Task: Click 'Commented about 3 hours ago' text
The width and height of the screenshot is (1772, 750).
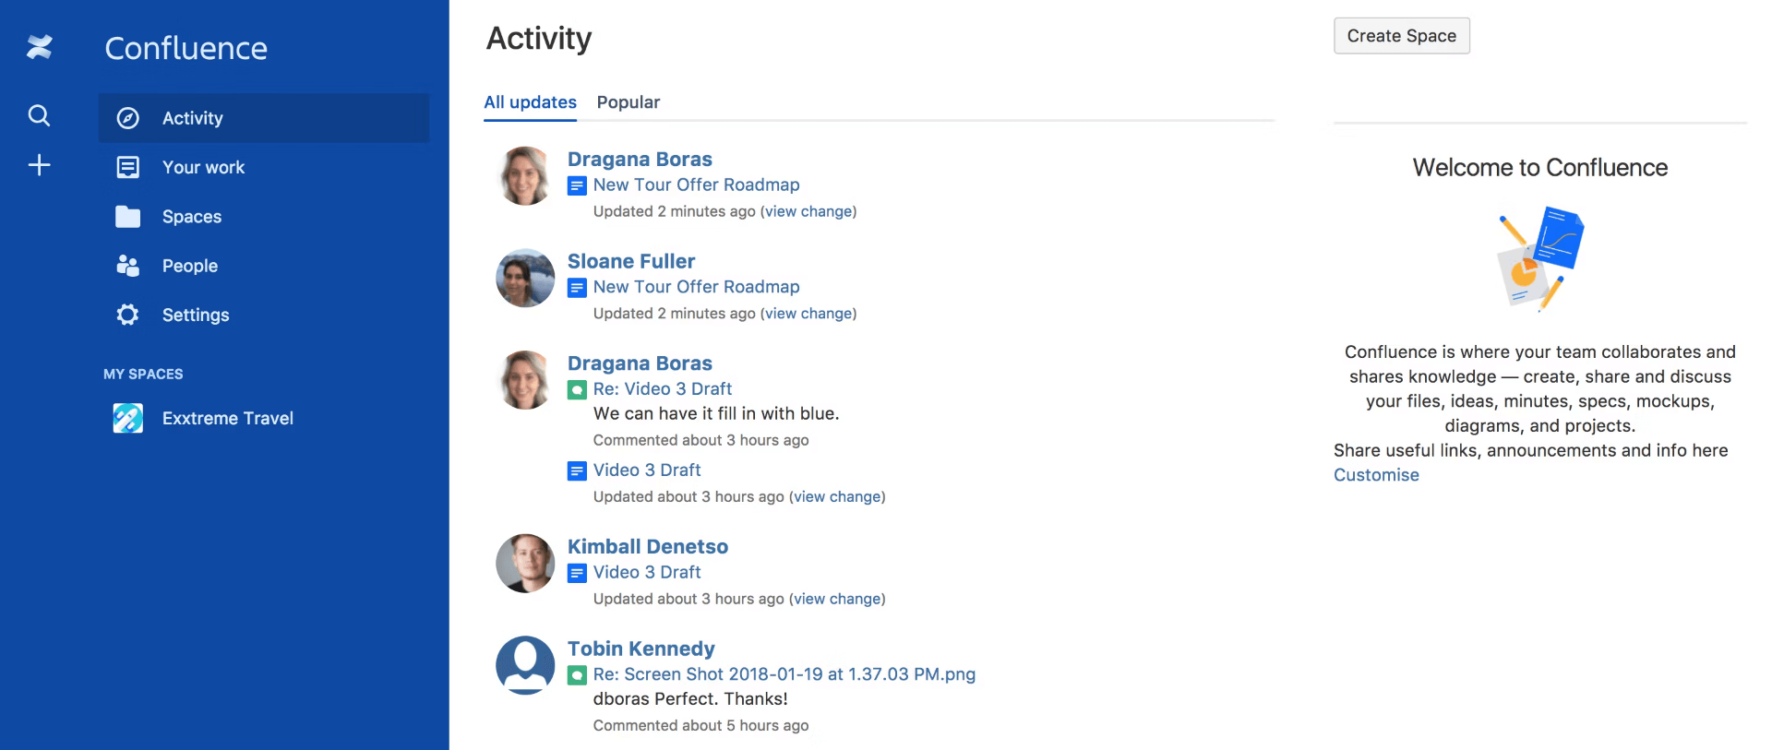Action: (x=700, y=441)
